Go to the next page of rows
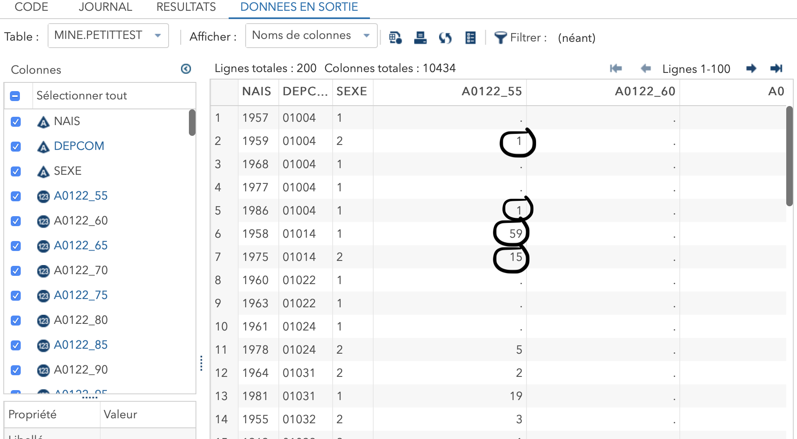The height and width of the screenshot is (439, 797). click(751, 68)
